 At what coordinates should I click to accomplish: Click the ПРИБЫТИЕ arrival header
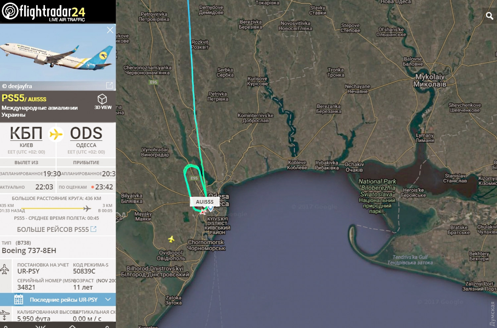pyautogui.click(x=86, y=163)
